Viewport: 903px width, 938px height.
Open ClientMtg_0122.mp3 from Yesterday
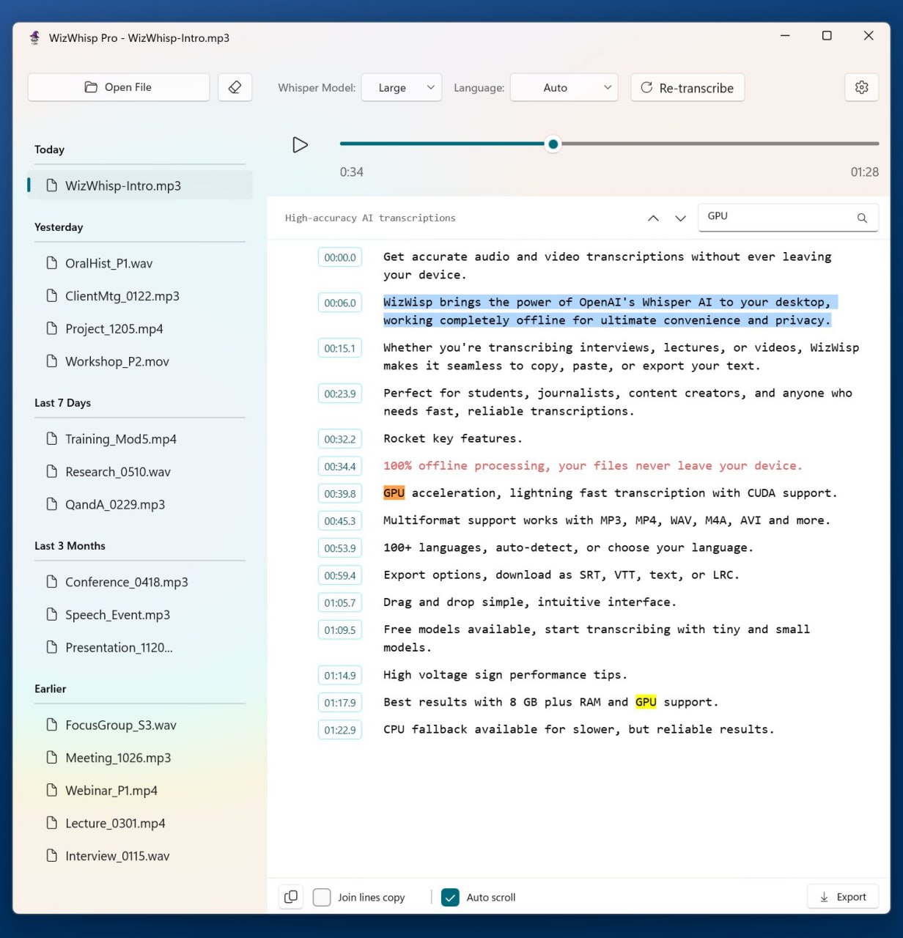click(x=122, y=296)
